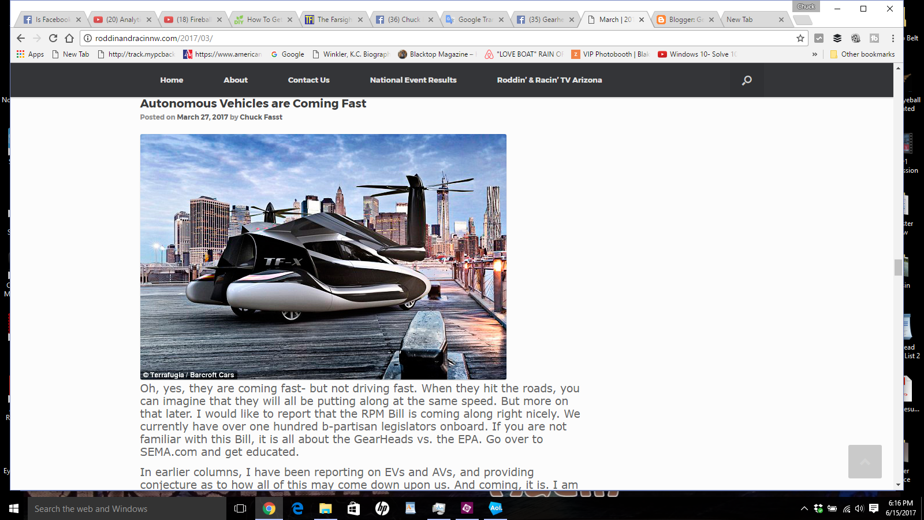Open the Buffer extension icon
The image size is (924, 520).
[837, 38]
